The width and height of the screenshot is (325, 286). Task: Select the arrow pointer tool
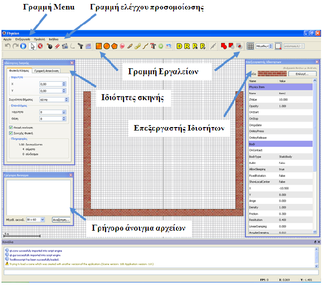coord(32,46)
